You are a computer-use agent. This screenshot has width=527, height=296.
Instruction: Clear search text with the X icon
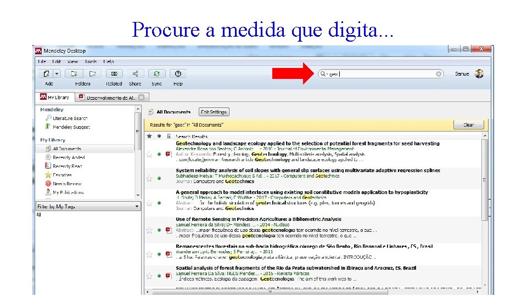tap(439, 74)
